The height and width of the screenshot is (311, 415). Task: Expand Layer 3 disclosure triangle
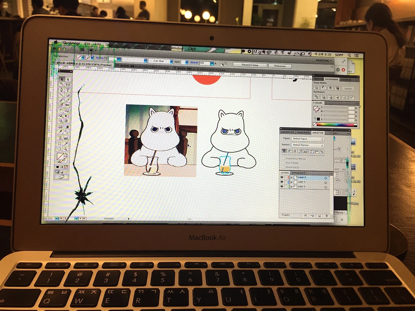click(291, 187)
